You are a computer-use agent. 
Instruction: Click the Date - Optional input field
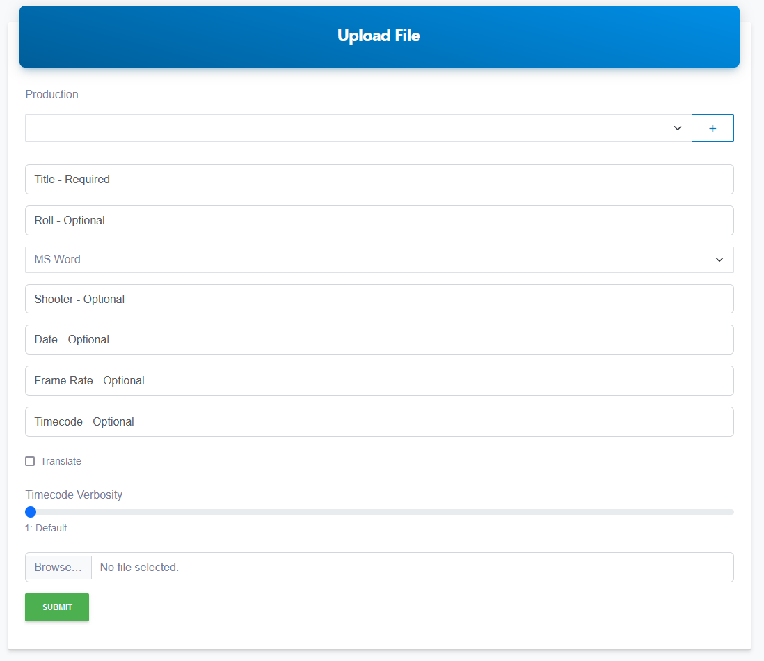379,339
